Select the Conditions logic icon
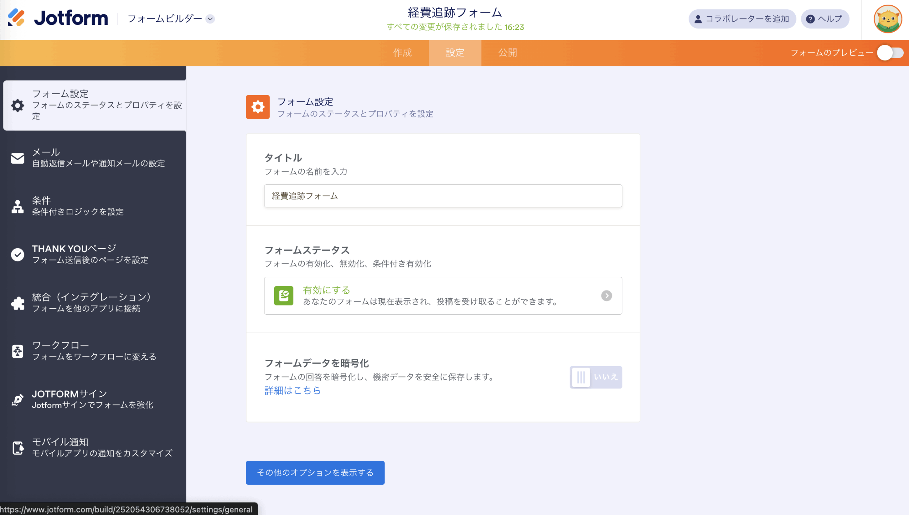909x515 pixels. tap(17, 206)
